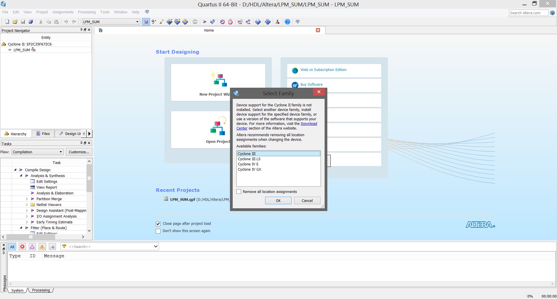
Task: Collapse the Analysis & Synthesis task
Action: click(x=21, y=176)
